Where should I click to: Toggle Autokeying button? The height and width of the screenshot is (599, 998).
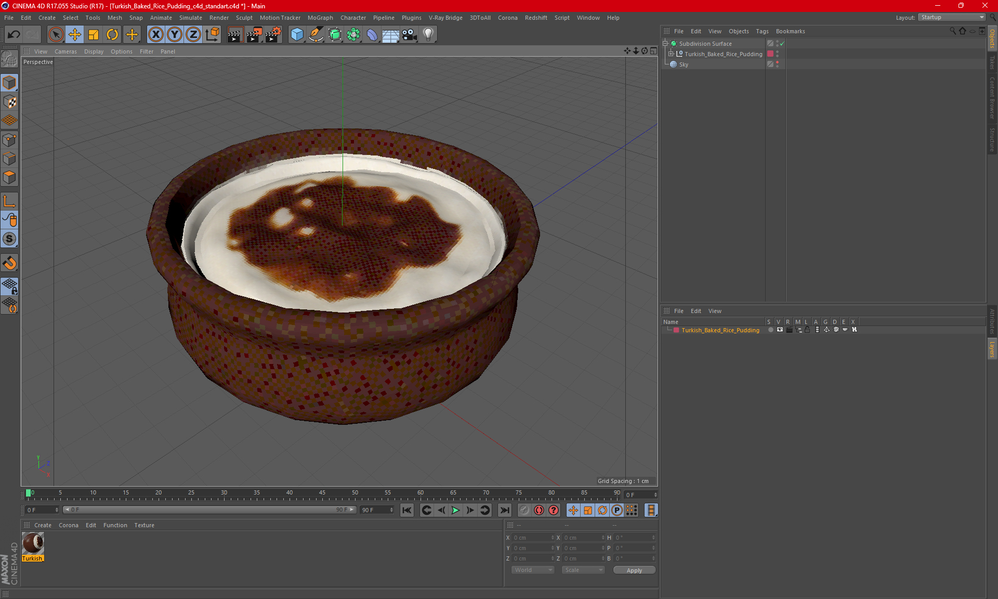(539, 510)
